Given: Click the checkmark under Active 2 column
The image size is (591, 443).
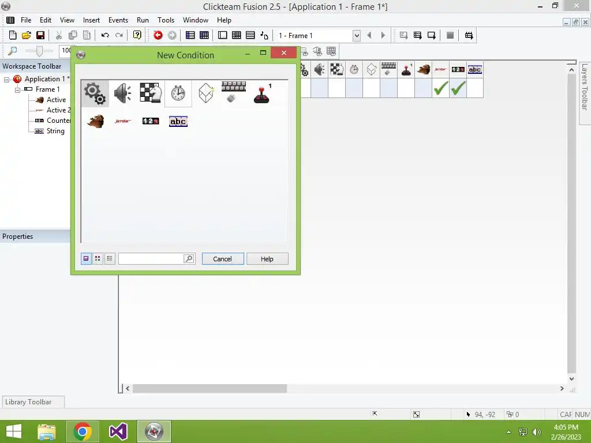Looking at the screenshot, I should (x=440, y=88).
